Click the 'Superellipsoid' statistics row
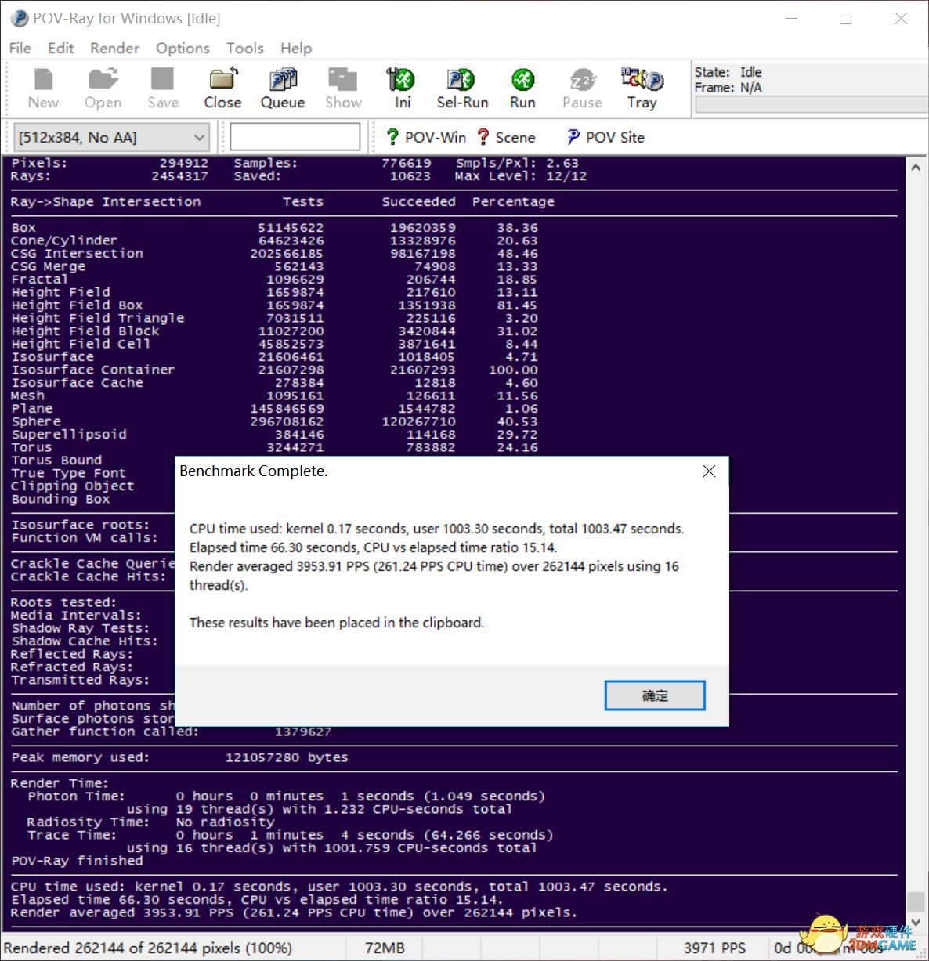 click(274, 435)
